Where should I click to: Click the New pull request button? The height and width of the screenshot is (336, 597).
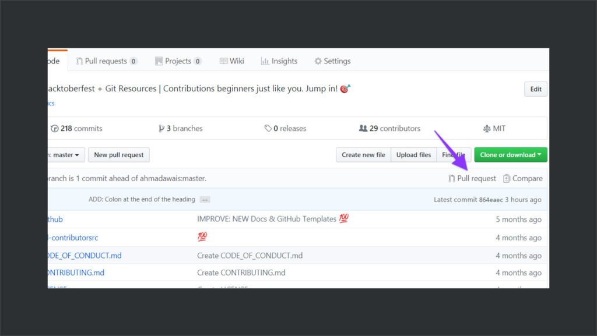[x=119, y=155]
